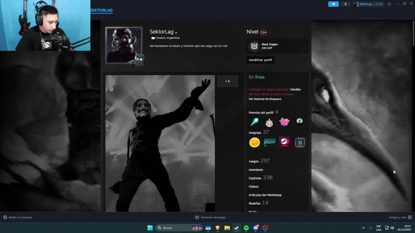Open profile avatar image
Image resolution: width=415 pixels, height=233 pixels.
[x=124, y=45]
